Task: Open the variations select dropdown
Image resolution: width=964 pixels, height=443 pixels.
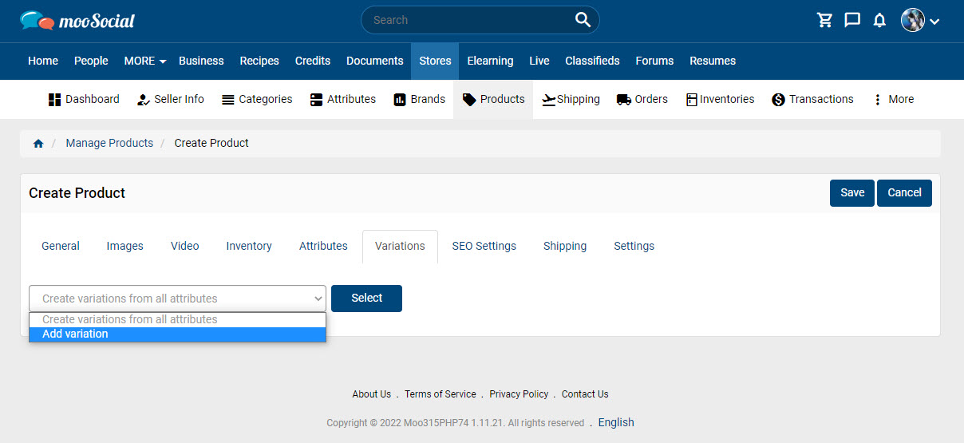Action: [177, 299]
